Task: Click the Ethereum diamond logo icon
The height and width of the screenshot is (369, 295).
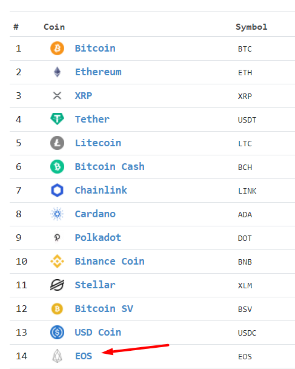Action: tap(57, 72)
